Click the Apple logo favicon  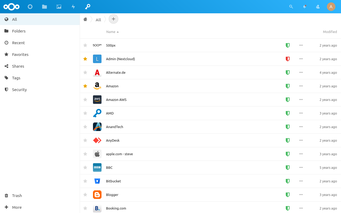pos(97,154)
